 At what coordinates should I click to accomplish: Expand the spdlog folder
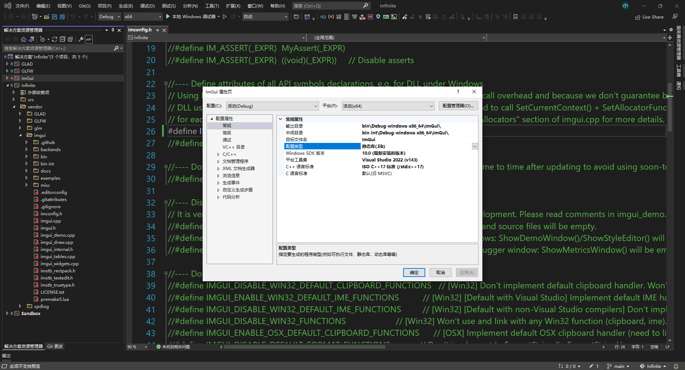20,306
